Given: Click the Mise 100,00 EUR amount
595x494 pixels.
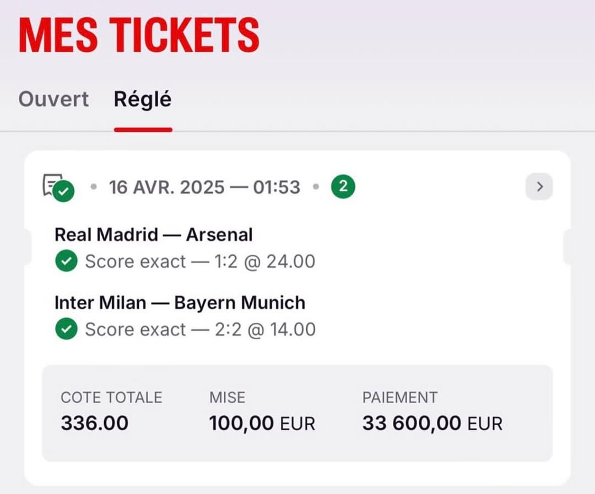Looking at the screenshot, I should pos(262,424).
